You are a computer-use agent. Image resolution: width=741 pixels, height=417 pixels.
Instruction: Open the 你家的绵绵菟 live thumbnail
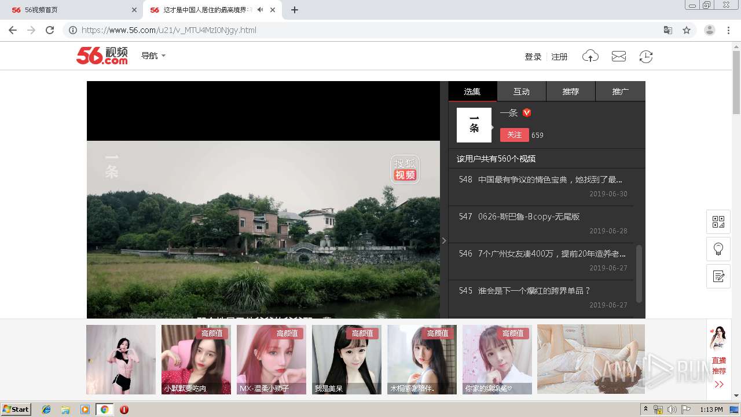(x=497, y=360)
